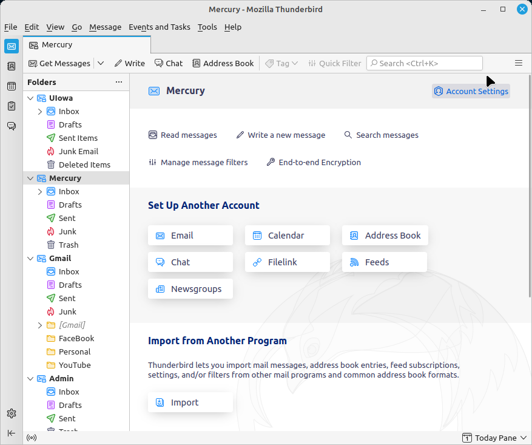Click the Folders pane options ellipsis
Screen dimensions: 532x445
(119, 82)
